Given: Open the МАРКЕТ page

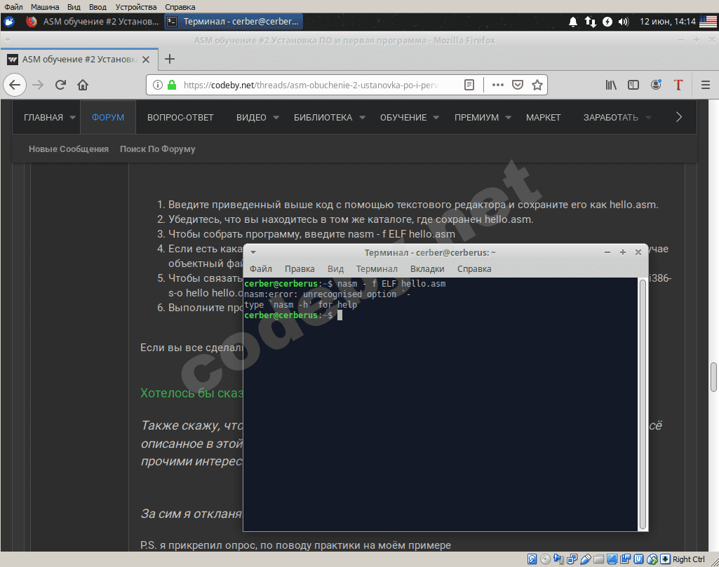Looking at the screenshot, I should coord(543,117).
